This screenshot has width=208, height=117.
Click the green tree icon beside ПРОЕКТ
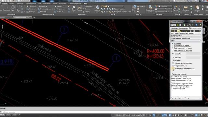[178, 25]
